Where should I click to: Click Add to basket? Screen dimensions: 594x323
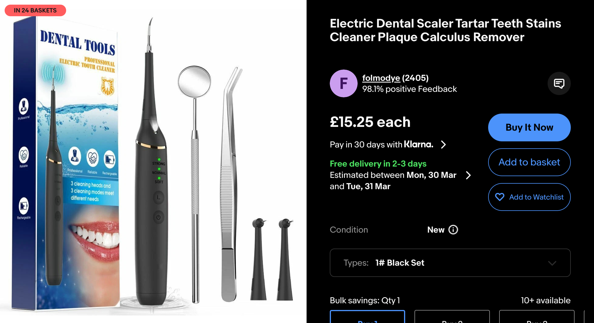click(529, 162)
